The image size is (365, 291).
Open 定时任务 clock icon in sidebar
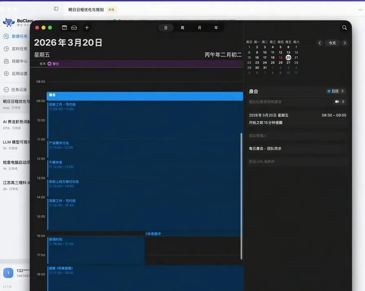(x=7, y=49)
